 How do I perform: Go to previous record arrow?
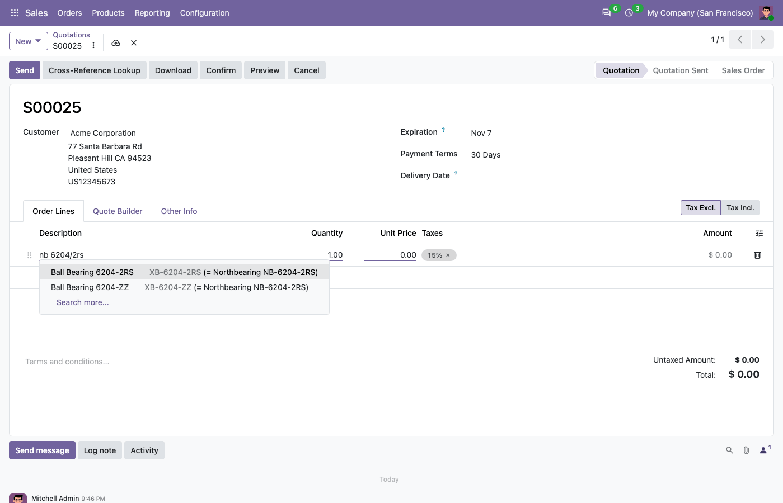click(740, 40)
